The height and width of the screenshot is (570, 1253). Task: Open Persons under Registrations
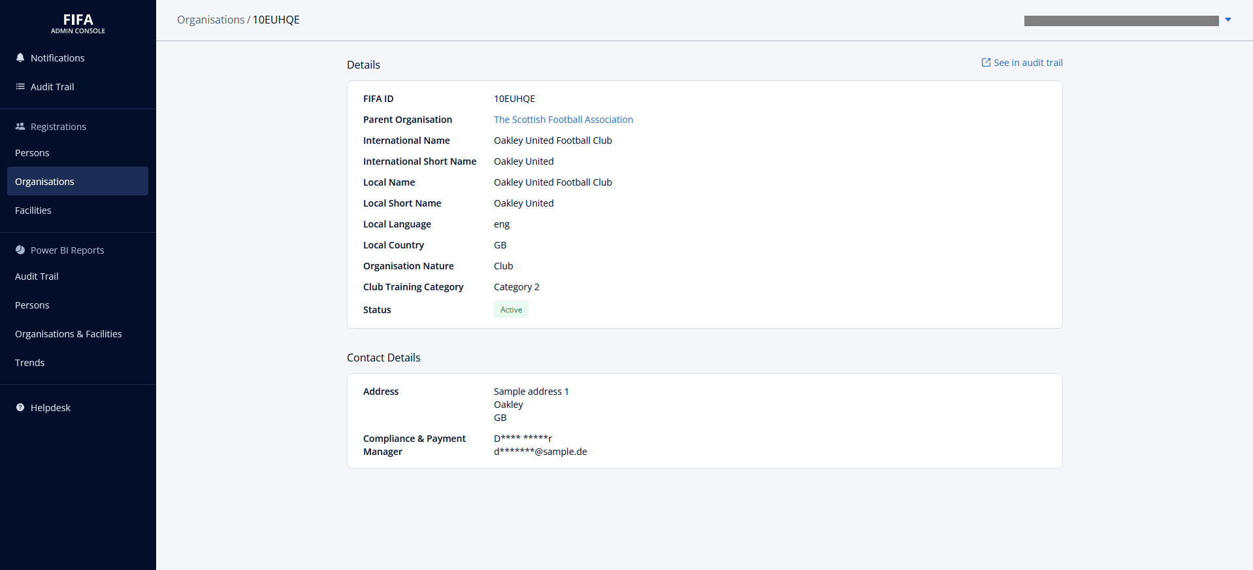pos(32,153)
